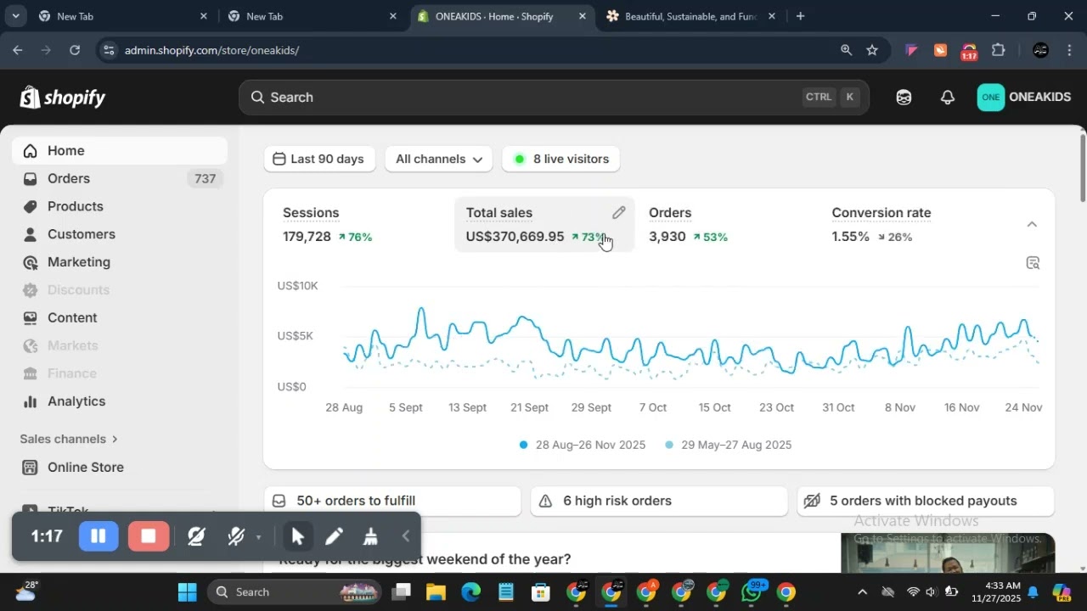Viewport: 1087px width, 611px height.
Task: Open the browser extensions puzzle icon
Action: pos(998,50)
